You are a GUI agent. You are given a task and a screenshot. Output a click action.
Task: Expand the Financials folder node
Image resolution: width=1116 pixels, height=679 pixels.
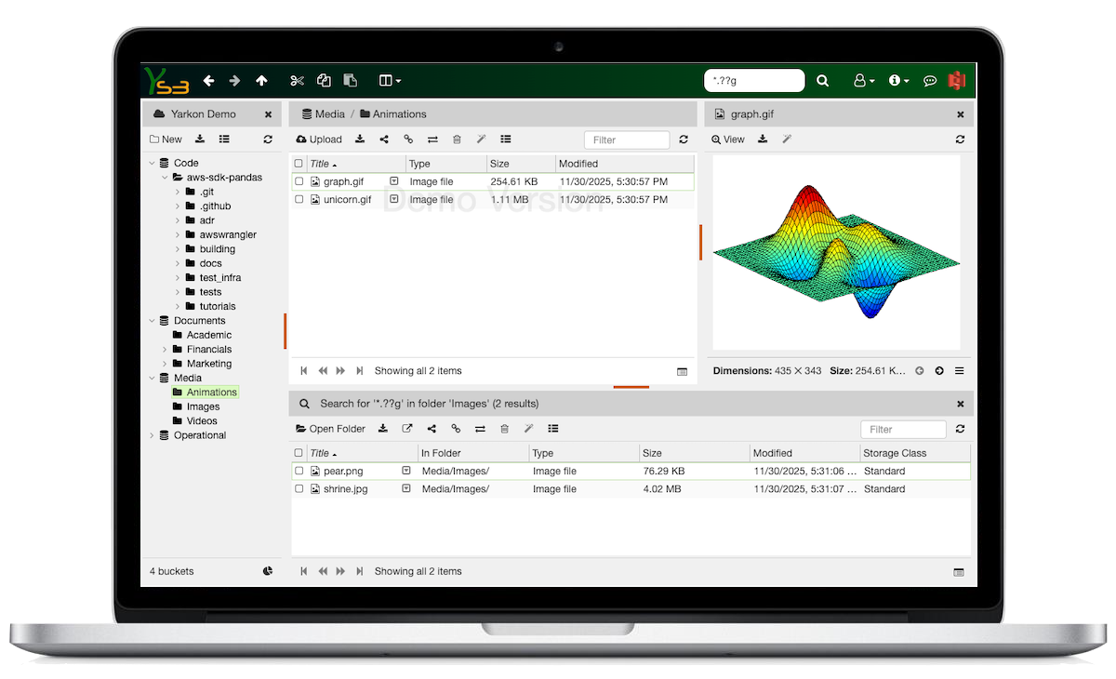click(x=166, y=350)
